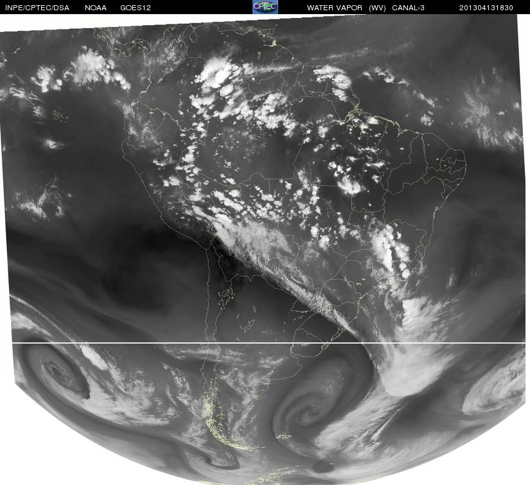Image resolution: width=530 pixels, height=485 pixels.
Task: Click the NOAA label in header
Action: click(96, 8)
